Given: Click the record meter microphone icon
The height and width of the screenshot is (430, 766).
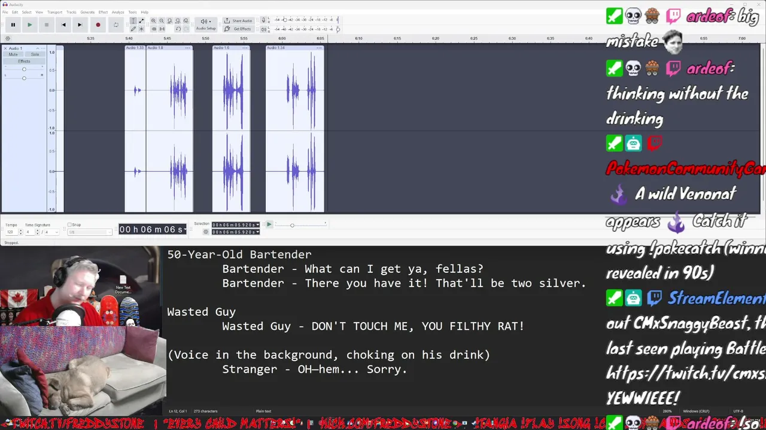Looking at the screenshot, I should (x=264, y=20).
